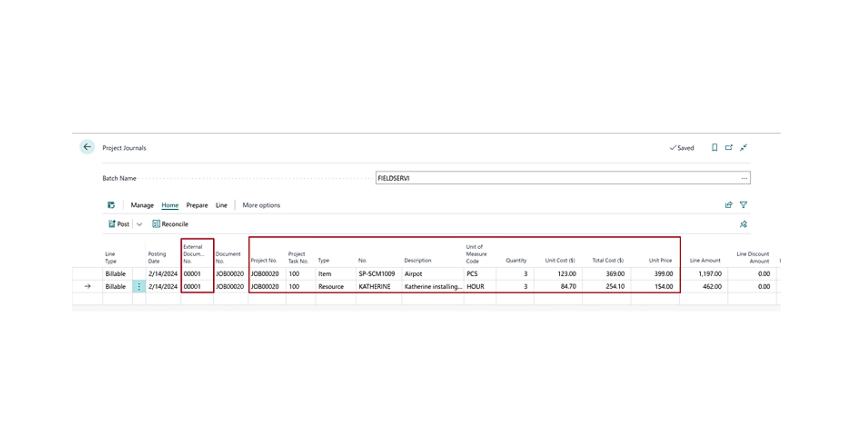The height and width of the screenshot is (444, 853).
Task: Click the SP-SCM1009 number cell
Action: 379,274
